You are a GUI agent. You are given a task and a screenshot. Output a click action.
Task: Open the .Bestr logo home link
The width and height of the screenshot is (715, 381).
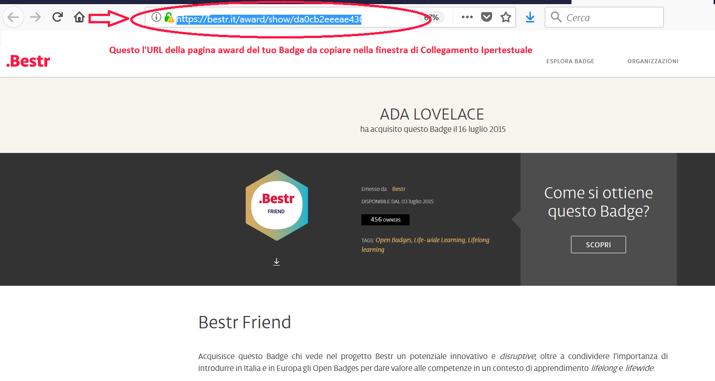point(28,61)
